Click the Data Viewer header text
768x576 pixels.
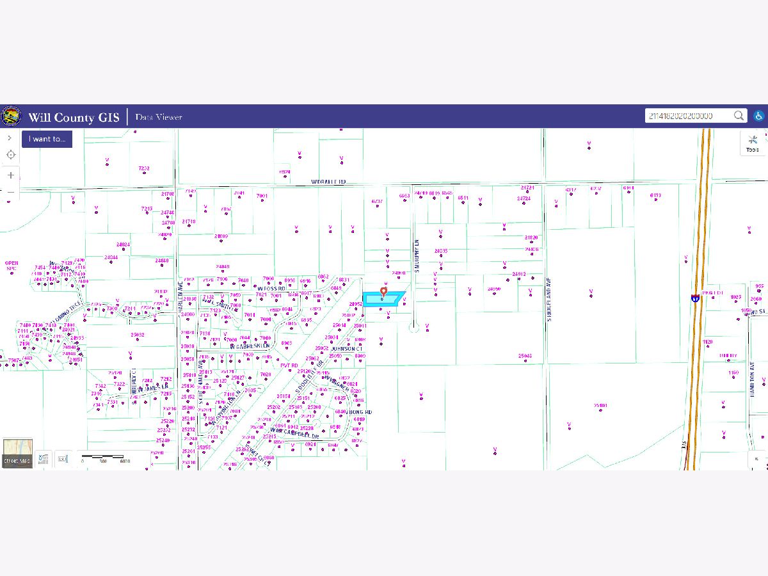click(x=159, y=117)
